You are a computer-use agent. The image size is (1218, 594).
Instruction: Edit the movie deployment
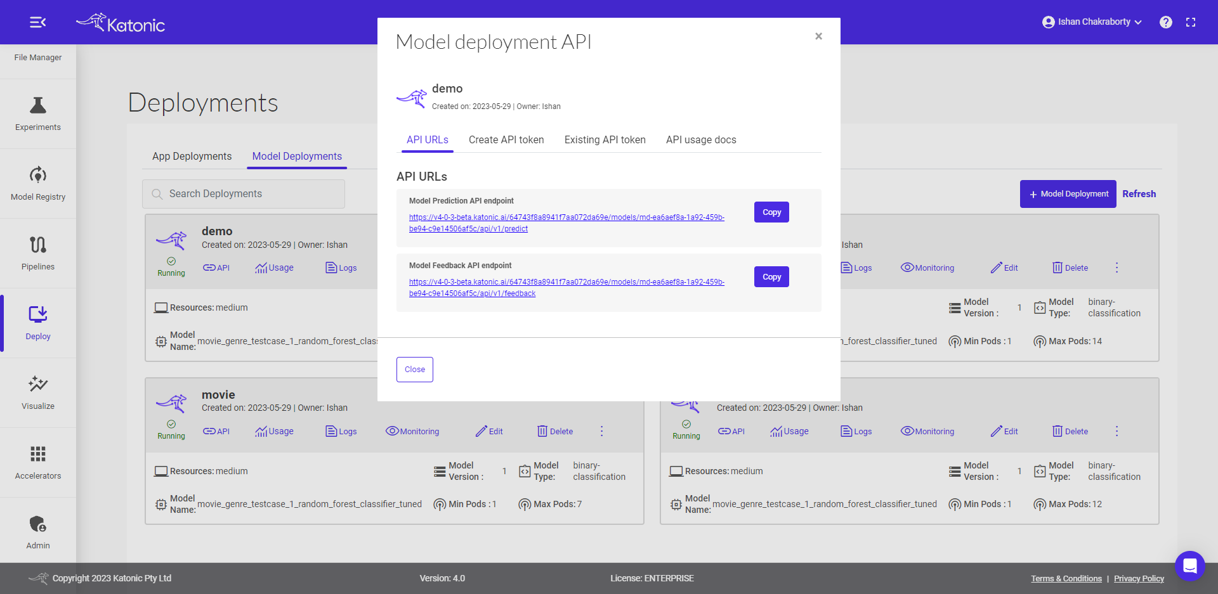pyautogui.click(x=489, y=432)
